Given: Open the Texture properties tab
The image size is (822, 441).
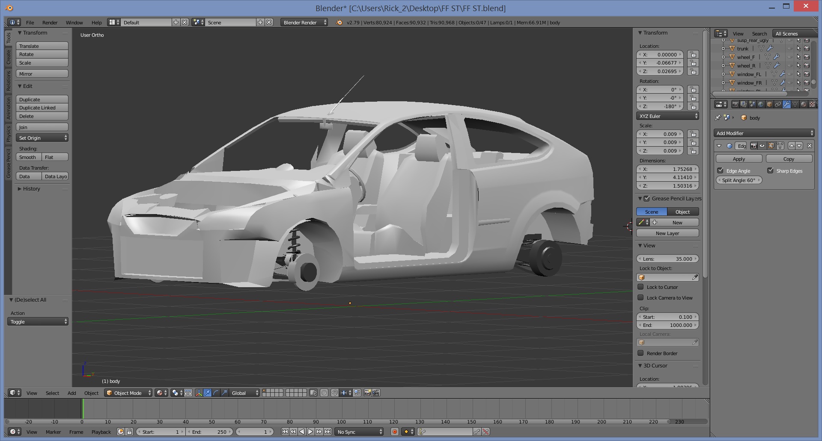Looking at the screenshot, I should [x=812, y=104].
